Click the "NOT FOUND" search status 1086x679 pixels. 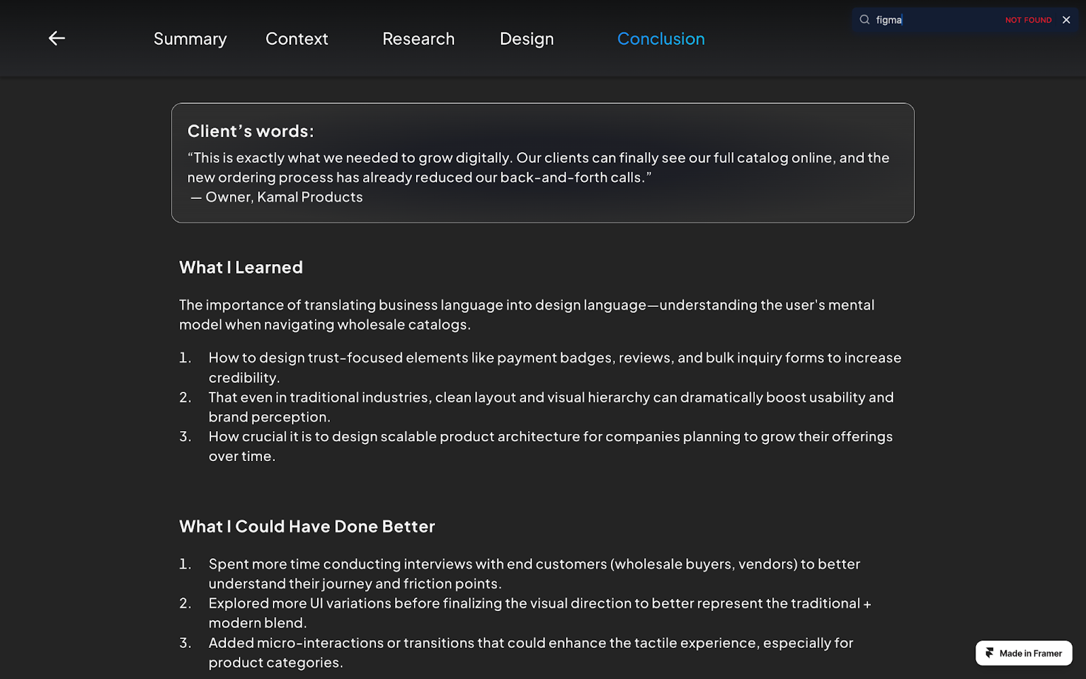[x=1028, y=20]
